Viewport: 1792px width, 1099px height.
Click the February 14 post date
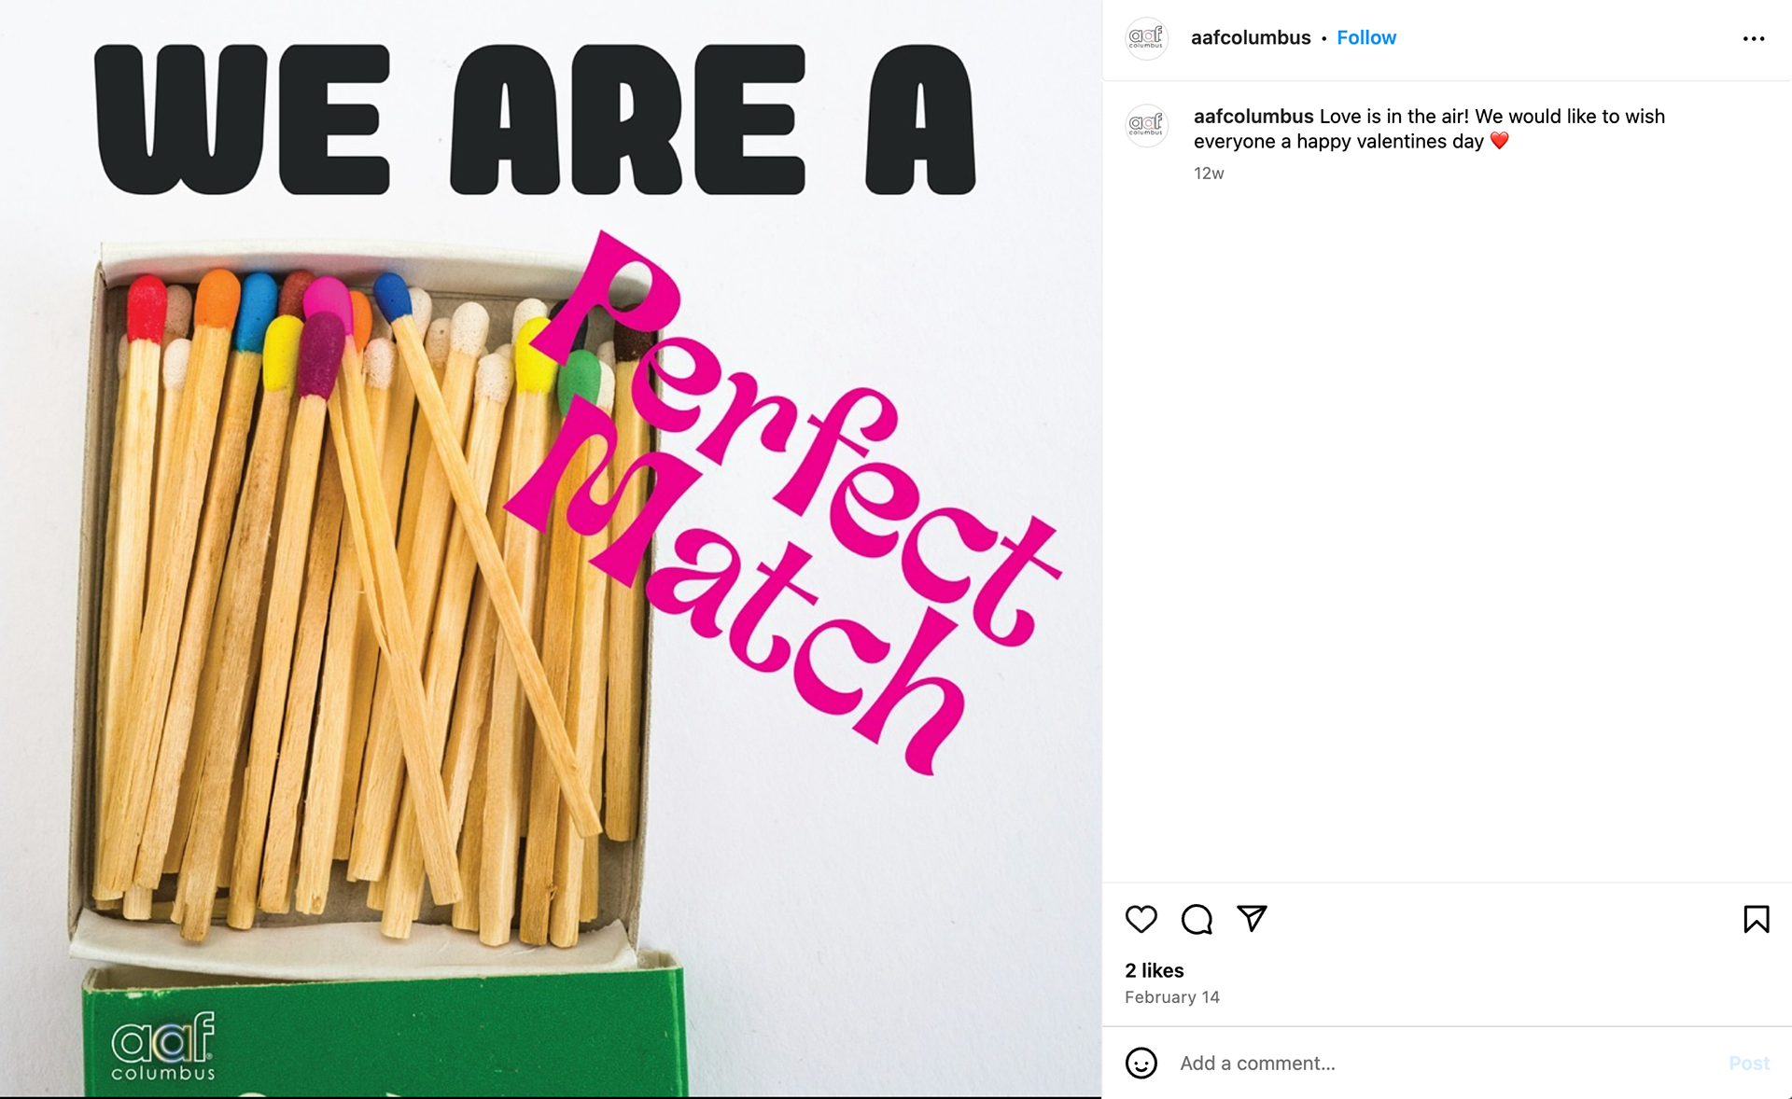tap(1172, 997)
